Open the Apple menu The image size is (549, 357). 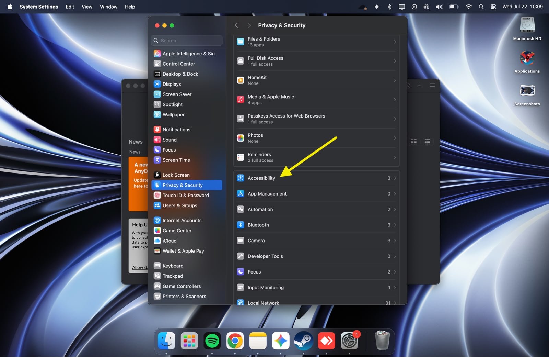coord(10,7)
